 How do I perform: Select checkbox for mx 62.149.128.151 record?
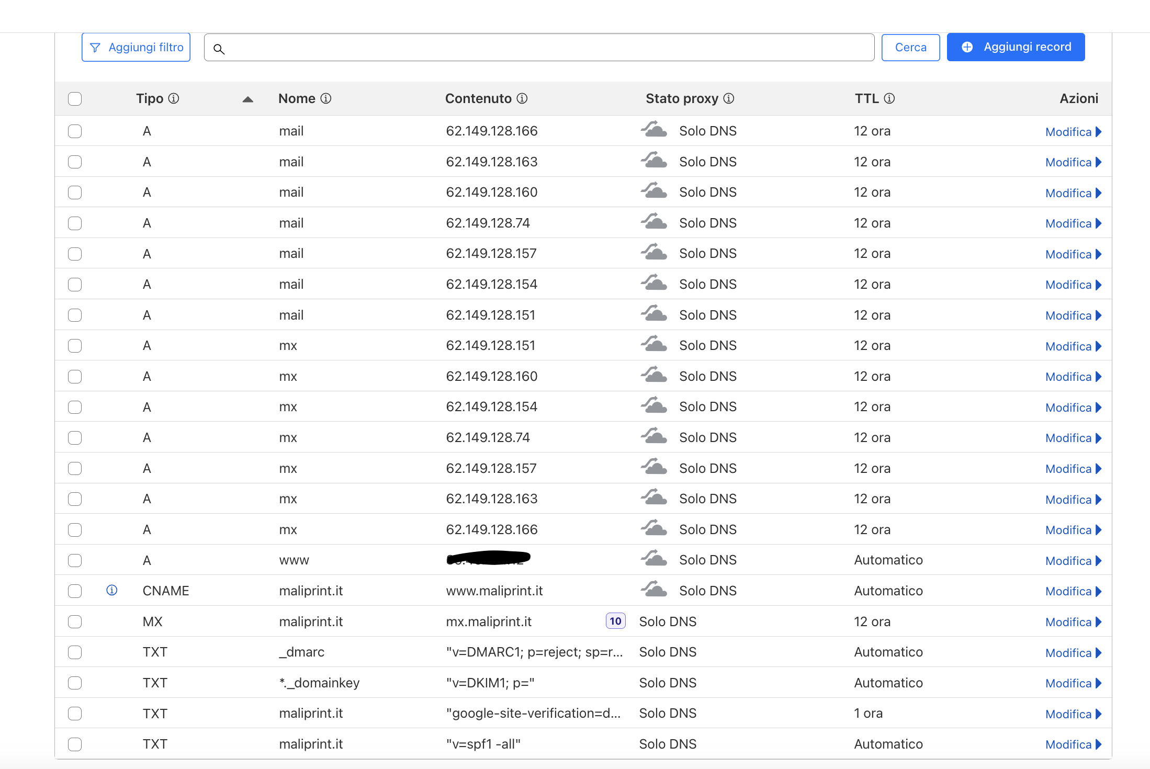pyautogui.click(x=75, y=346)
